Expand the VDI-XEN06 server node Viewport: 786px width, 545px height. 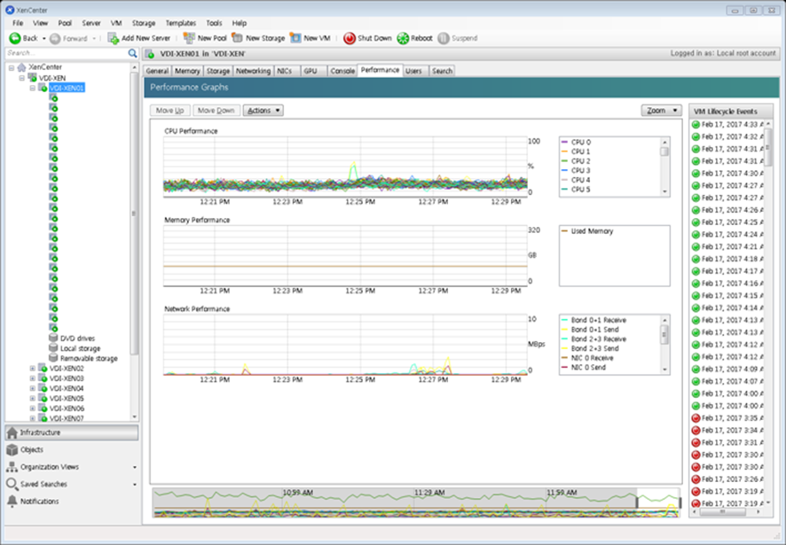pos(33,409)
